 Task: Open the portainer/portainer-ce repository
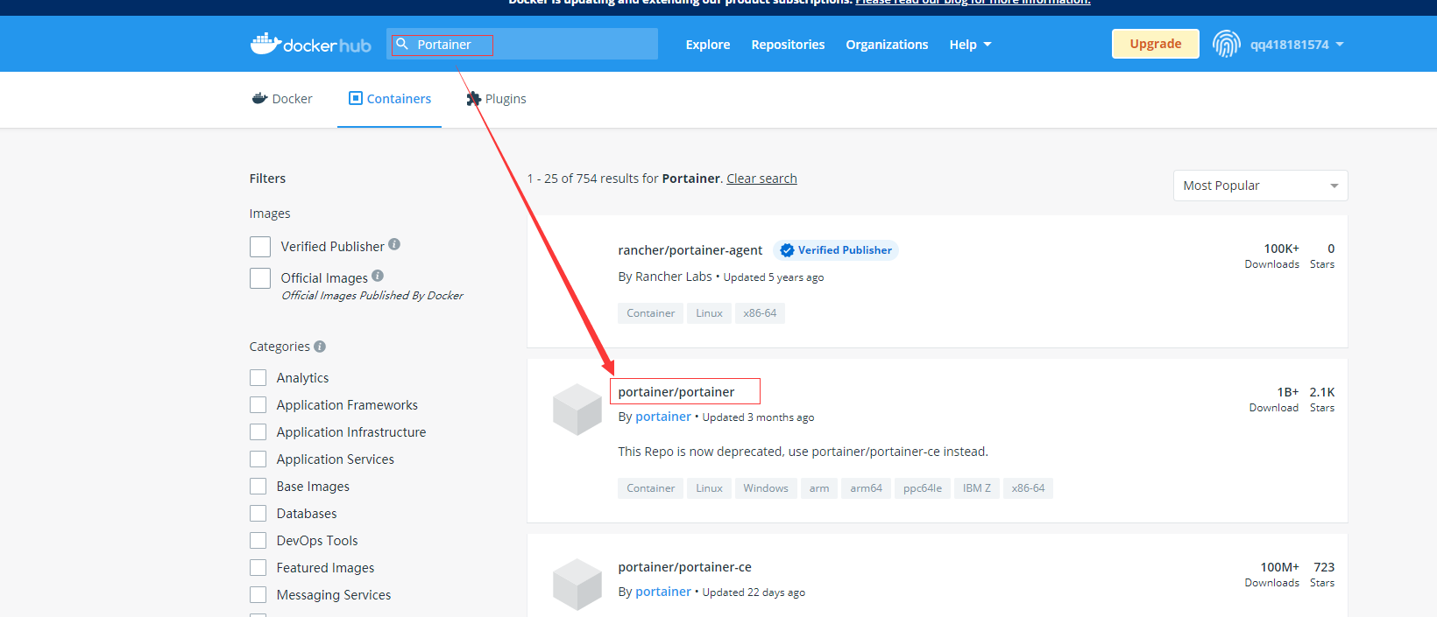[684, 567]
